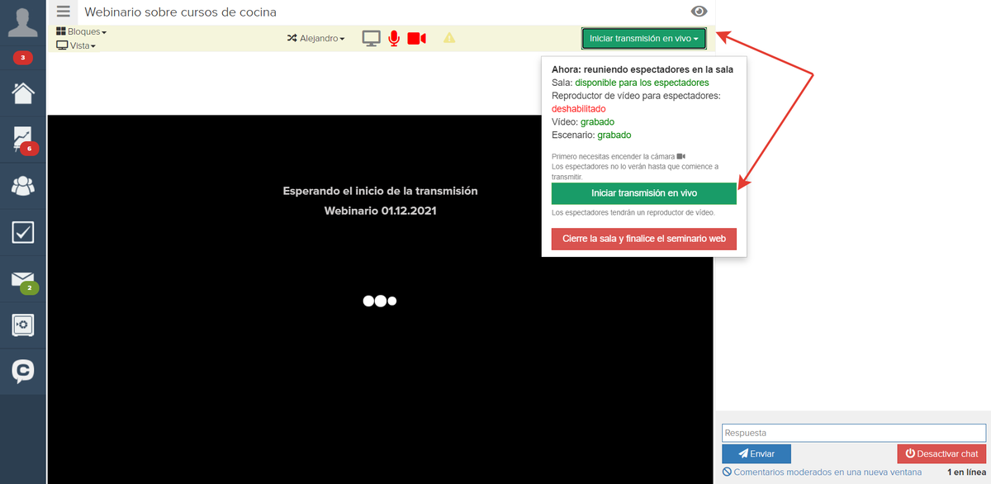Click disponible para los espectadores status text
Image resolution: width=991 pixels, height=484 pixels.
coord(642,83)
